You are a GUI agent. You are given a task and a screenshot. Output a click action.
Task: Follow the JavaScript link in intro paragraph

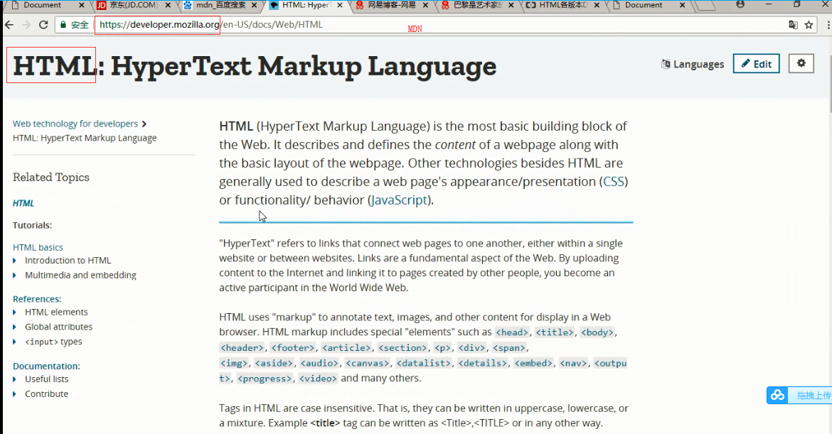tap(399, 200)
